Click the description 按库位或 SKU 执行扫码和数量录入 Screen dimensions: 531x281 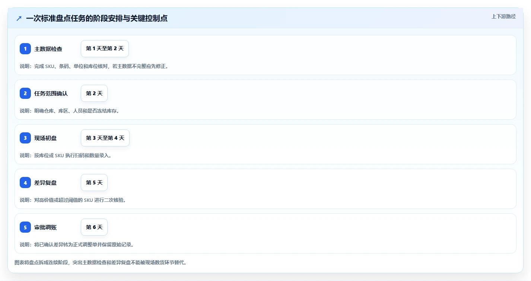66,155
